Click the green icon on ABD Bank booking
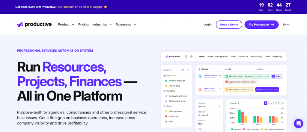The image size is (307, 132). (227, 76)
